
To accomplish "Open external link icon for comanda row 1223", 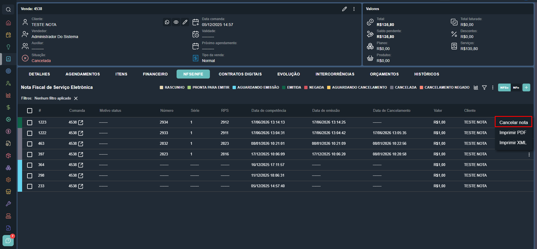I will pos(81,122).
